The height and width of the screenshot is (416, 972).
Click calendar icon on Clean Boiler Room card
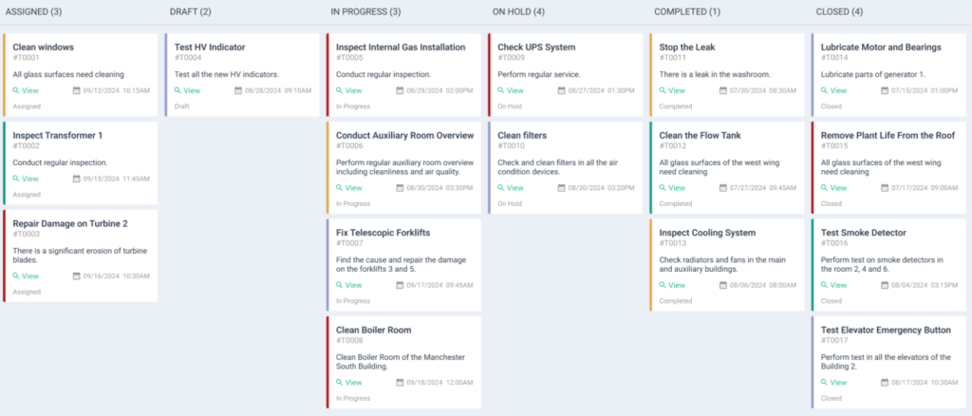pyautogui.click(x=401, y=383)
